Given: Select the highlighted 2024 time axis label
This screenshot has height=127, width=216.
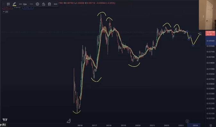Looking at the screenshot, I should [x=195, y=125].
